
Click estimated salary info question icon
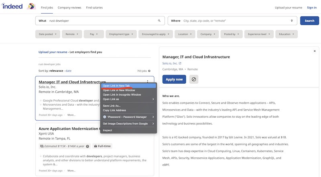87,146
